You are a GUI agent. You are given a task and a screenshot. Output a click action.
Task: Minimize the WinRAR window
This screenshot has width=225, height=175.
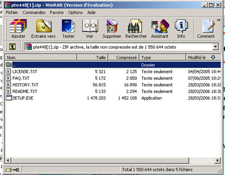point(204,5)
